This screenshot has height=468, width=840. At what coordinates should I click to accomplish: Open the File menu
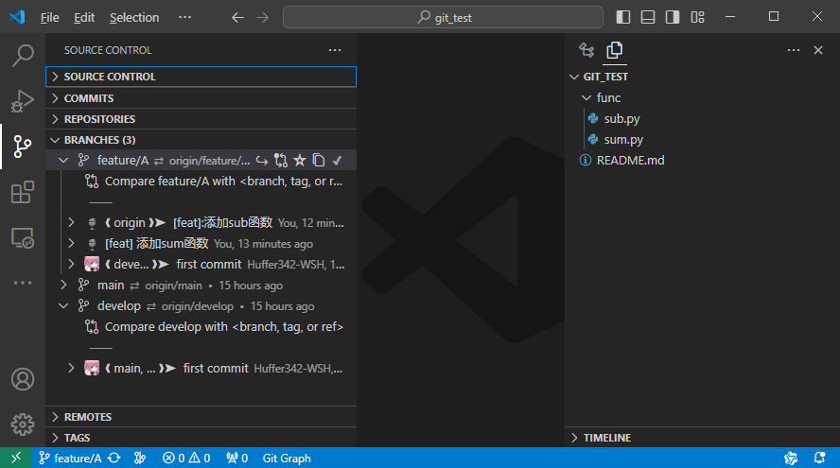[x=50, y=17]
